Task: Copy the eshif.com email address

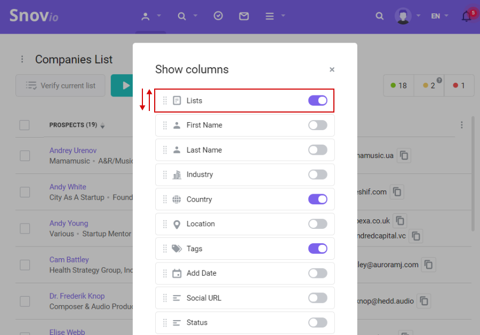Action: click(397, 192)
